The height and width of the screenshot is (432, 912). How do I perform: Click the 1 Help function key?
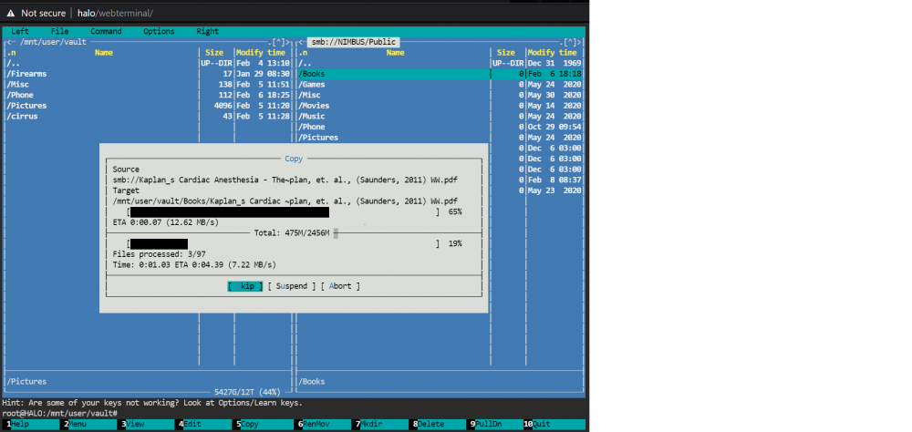[x=30, y=425]
